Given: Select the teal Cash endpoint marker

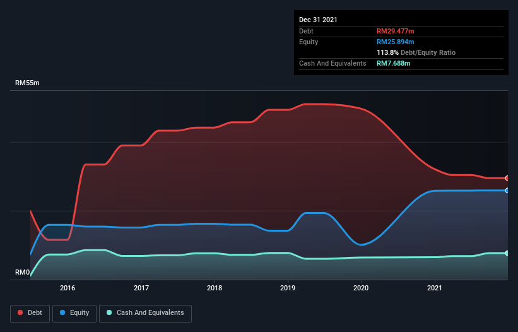Looking at the screenshot, I should (x=507, y=253).
